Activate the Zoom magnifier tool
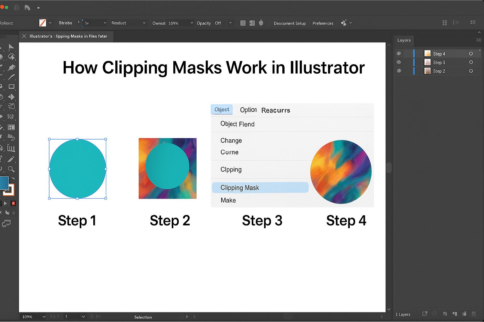The width and height of the screenshot is (484, 322). tap(11, 169)
